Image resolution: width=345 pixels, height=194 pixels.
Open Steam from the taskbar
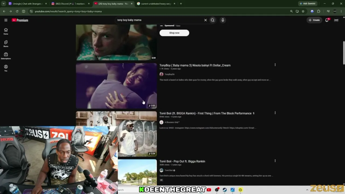pyautogui.click(x=225, y=190)
